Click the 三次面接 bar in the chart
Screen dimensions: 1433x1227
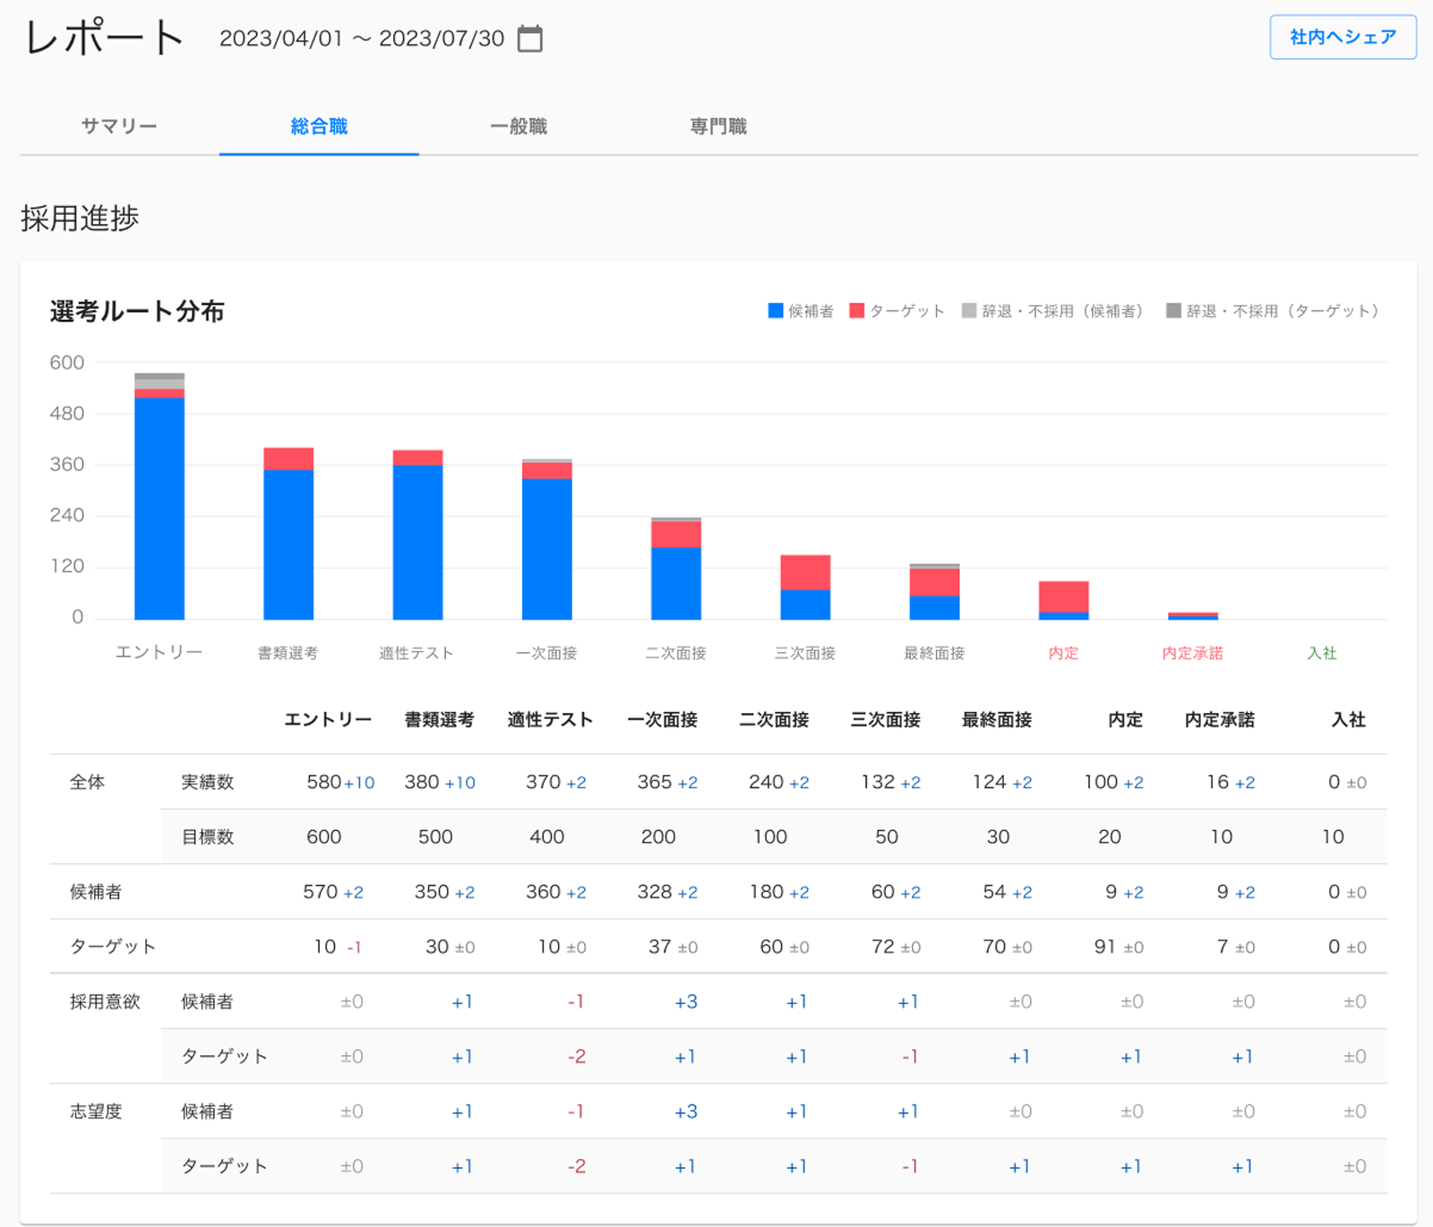tap(805, 588)
